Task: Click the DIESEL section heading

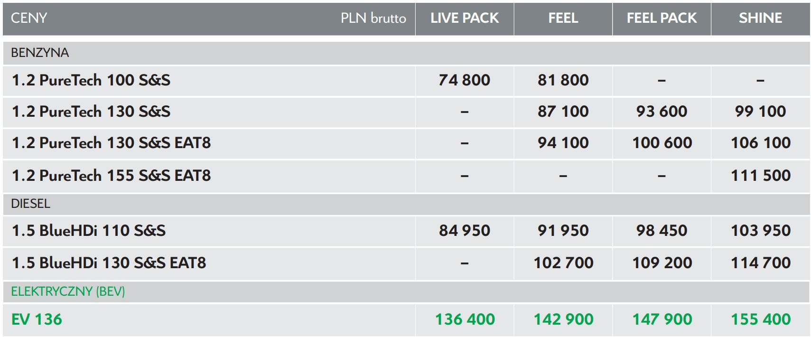Action: [x=30, y=204]
